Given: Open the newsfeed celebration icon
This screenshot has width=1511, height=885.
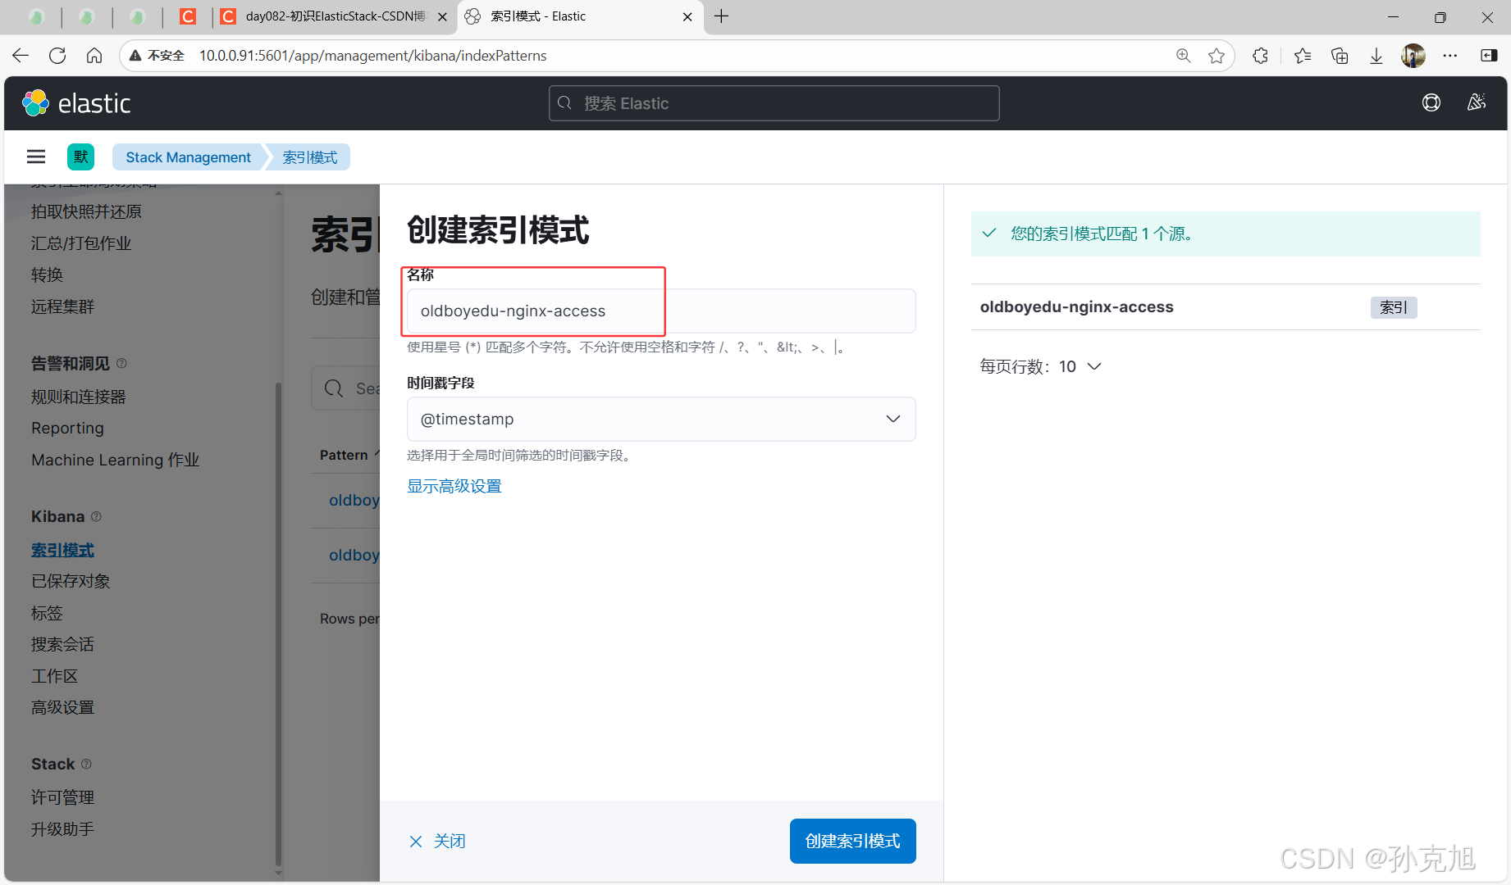Looking at the screenshot, I should click(1476, 102).
